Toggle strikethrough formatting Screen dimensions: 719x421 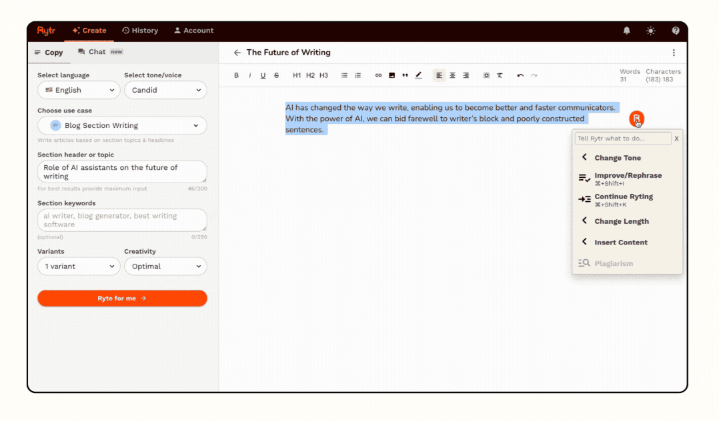tap(276, 75)
